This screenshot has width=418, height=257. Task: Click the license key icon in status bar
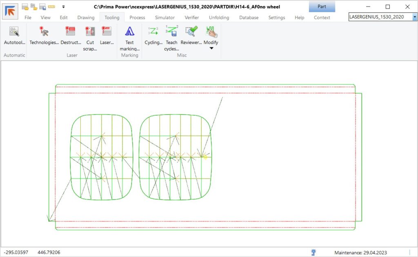click(313, 253)
